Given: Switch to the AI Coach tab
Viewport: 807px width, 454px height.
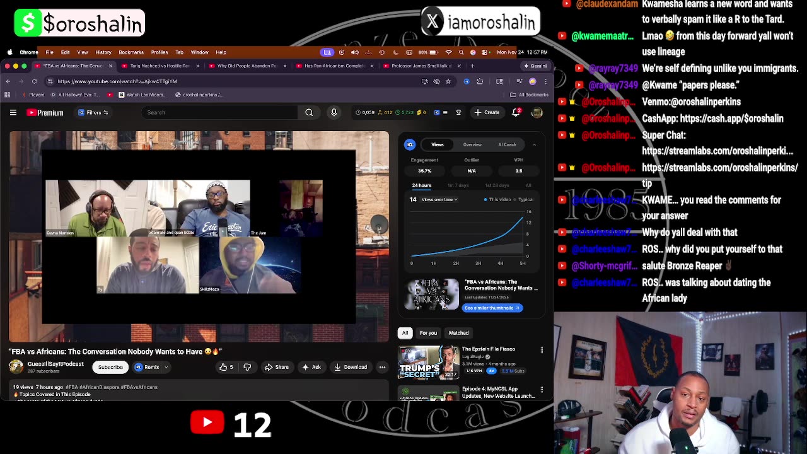Looking at the screenshot, I should pos(508,144).
